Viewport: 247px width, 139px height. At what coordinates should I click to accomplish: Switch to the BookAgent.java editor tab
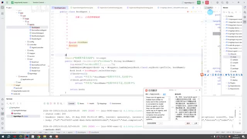click(60, 8)
